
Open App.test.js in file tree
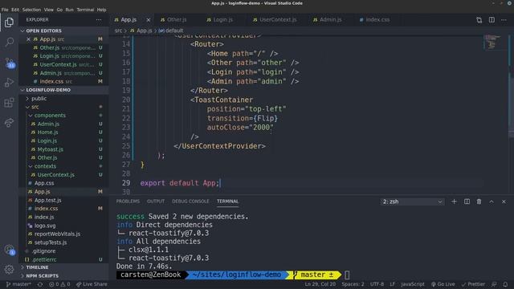48,200
